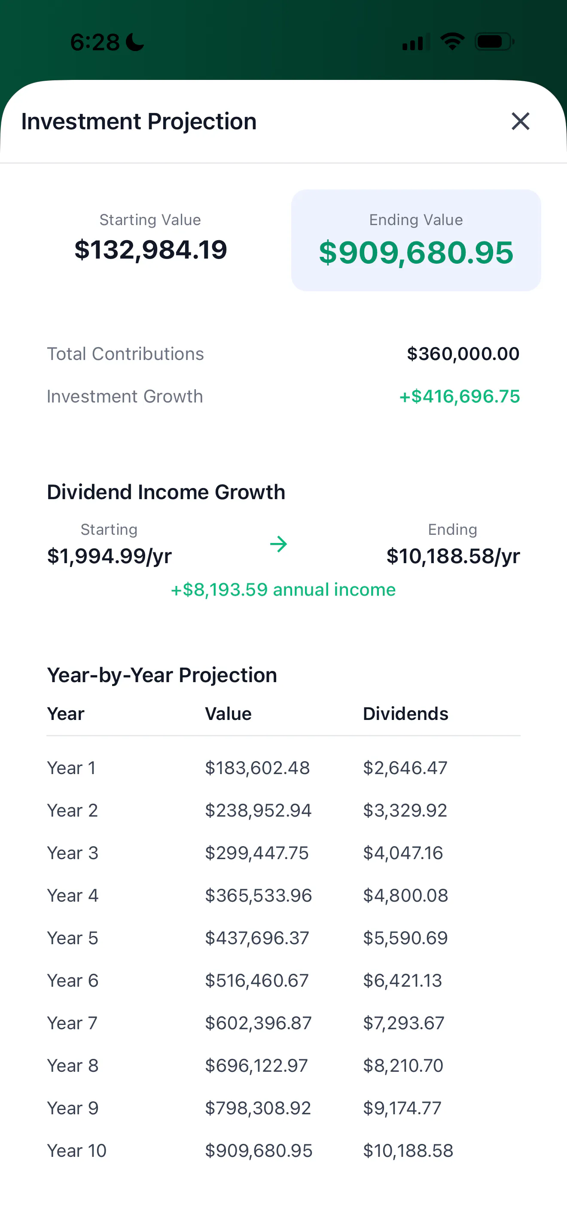The width and height of the screenshot is (567, 1232).
Task: Tap the Year column header
Action: [x=65, y=714]
